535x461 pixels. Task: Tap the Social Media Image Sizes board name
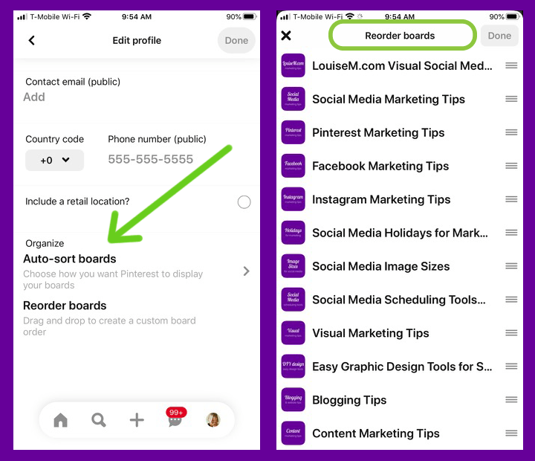380,266
